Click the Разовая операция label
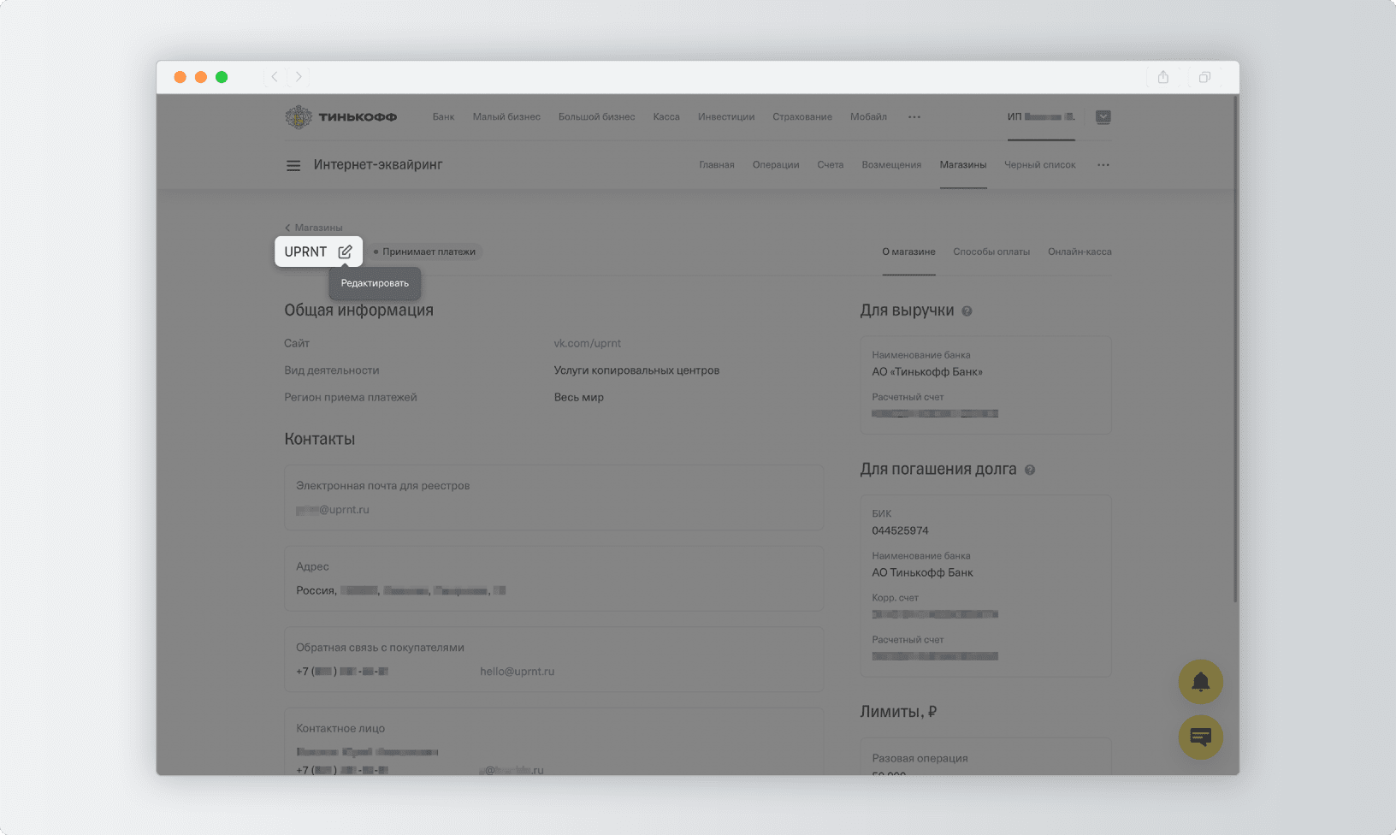This screenshot has width=1396, height=835. tap(920, 759)
